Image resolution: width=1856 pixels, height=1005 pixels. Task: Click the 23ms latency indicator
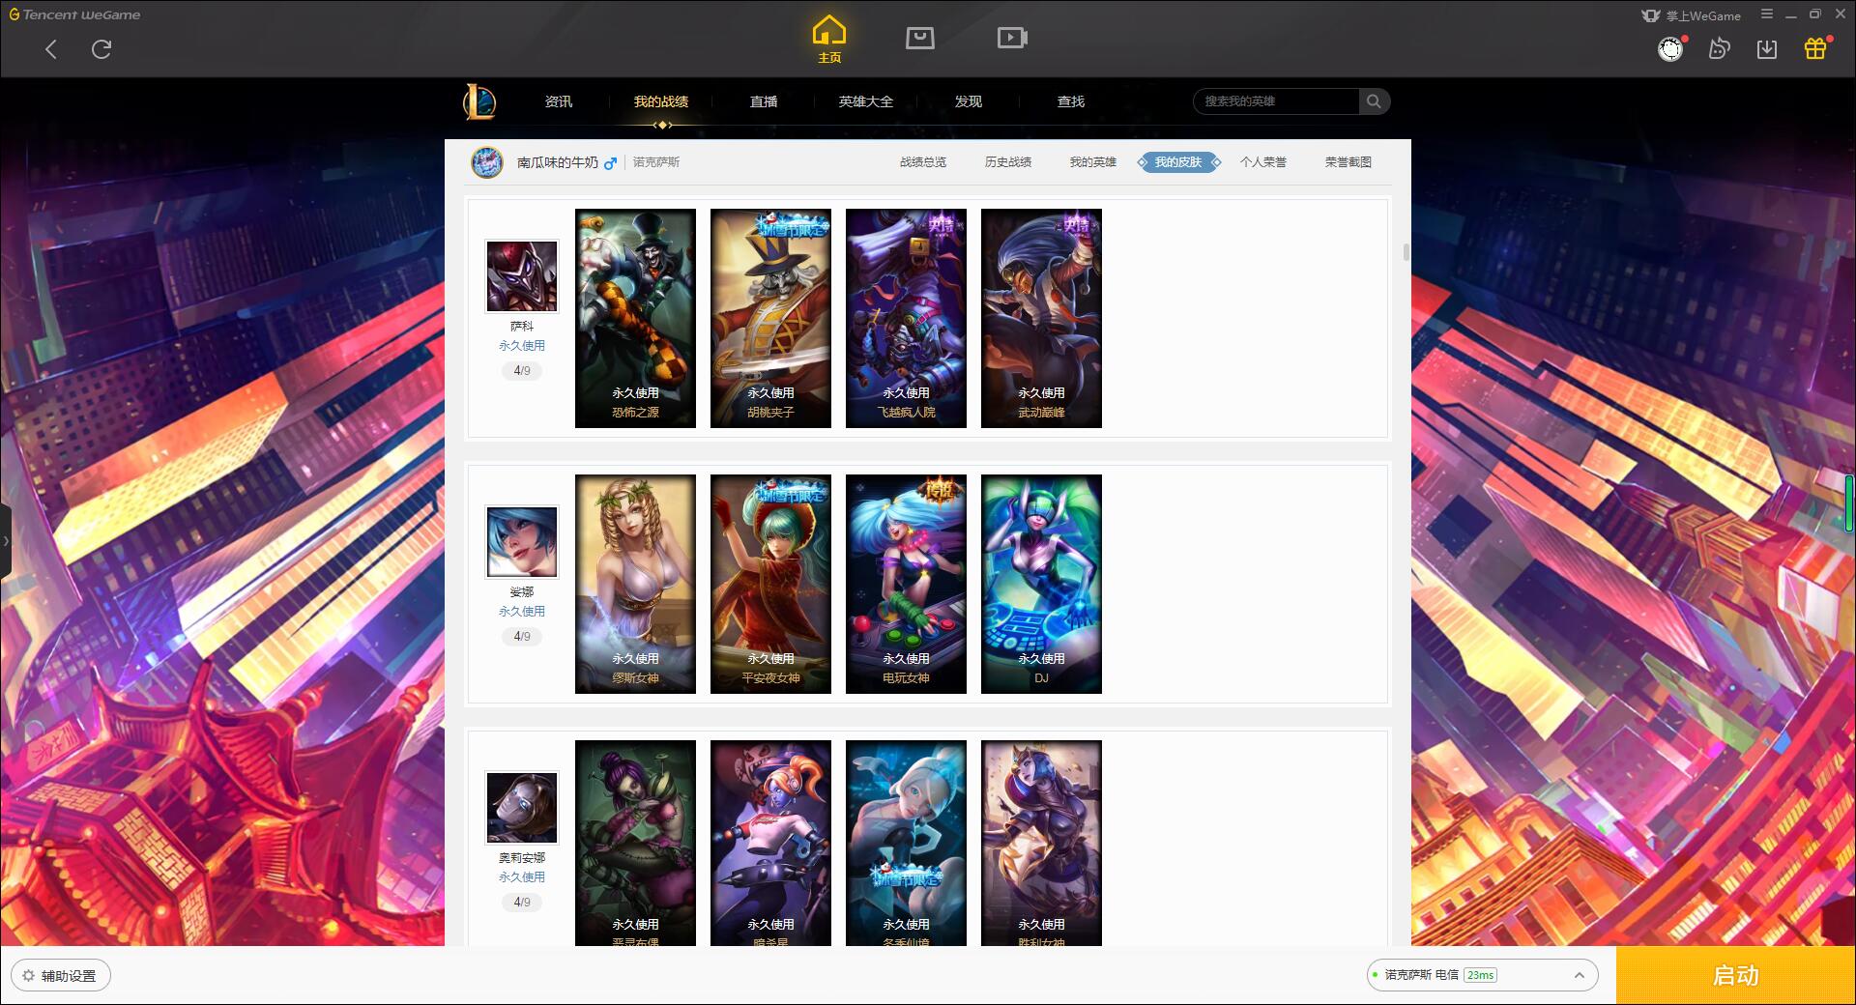point(1480,975)
